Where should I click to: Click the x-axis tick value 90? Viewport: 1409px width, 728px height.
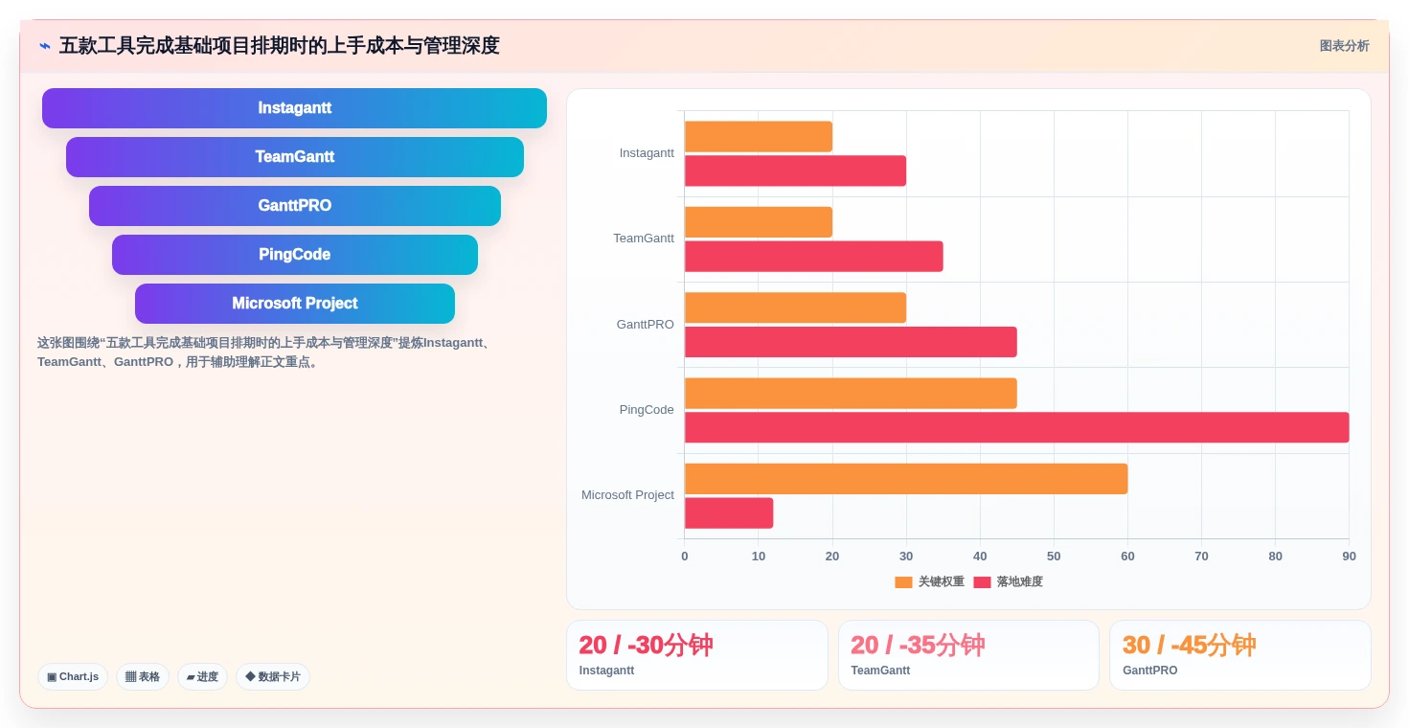coord(1349,557)
